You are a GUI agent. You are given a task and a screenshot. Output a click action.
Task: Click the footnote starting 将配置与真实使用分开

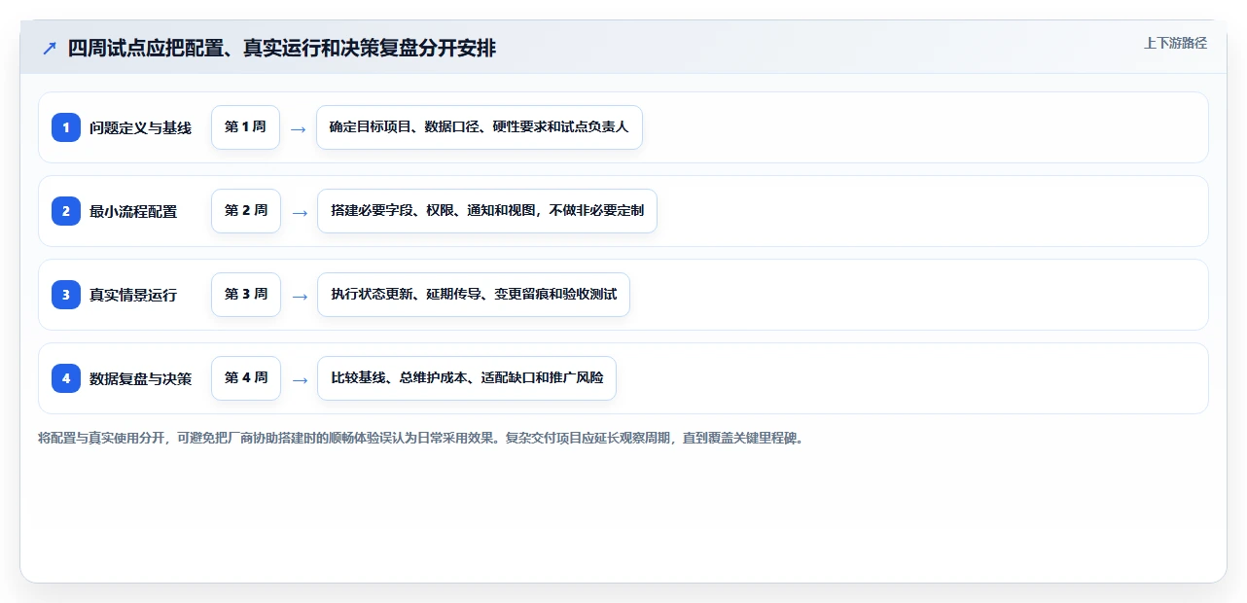pos(421,438)
